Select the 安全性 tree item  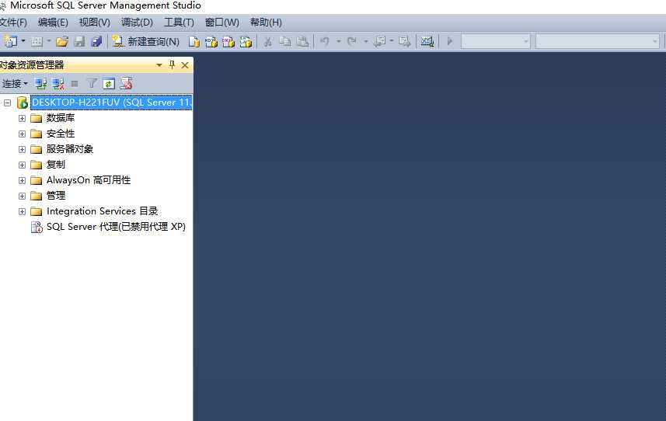pos(61,134)
